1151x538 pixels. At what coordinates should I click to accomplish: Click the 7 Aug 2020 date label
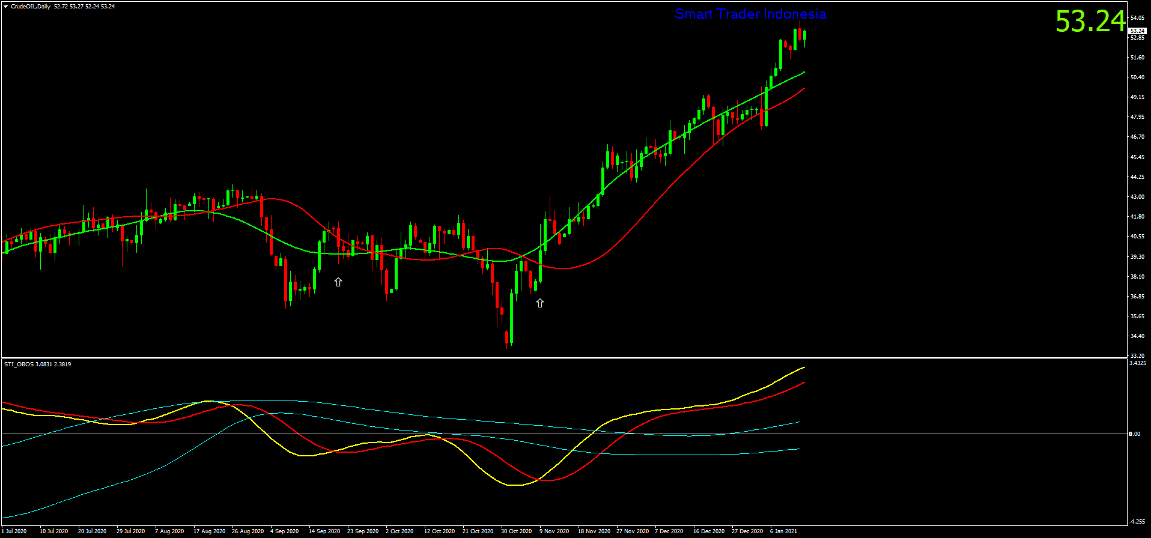tap(169, 531)
